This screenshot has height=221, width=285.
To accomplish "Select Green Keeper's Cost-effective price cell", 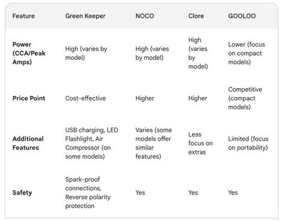I will [85, 98].
